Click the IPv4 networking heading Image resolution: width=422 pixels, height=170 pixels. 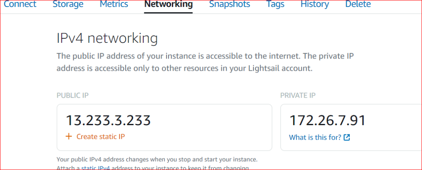coord(107,38)
